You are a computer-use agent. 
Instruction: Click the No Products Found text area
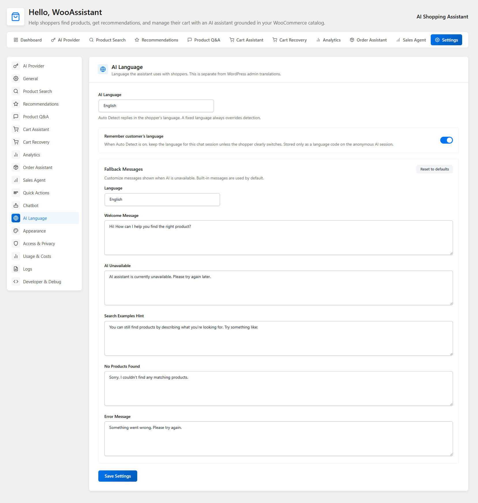pos(278,388)
